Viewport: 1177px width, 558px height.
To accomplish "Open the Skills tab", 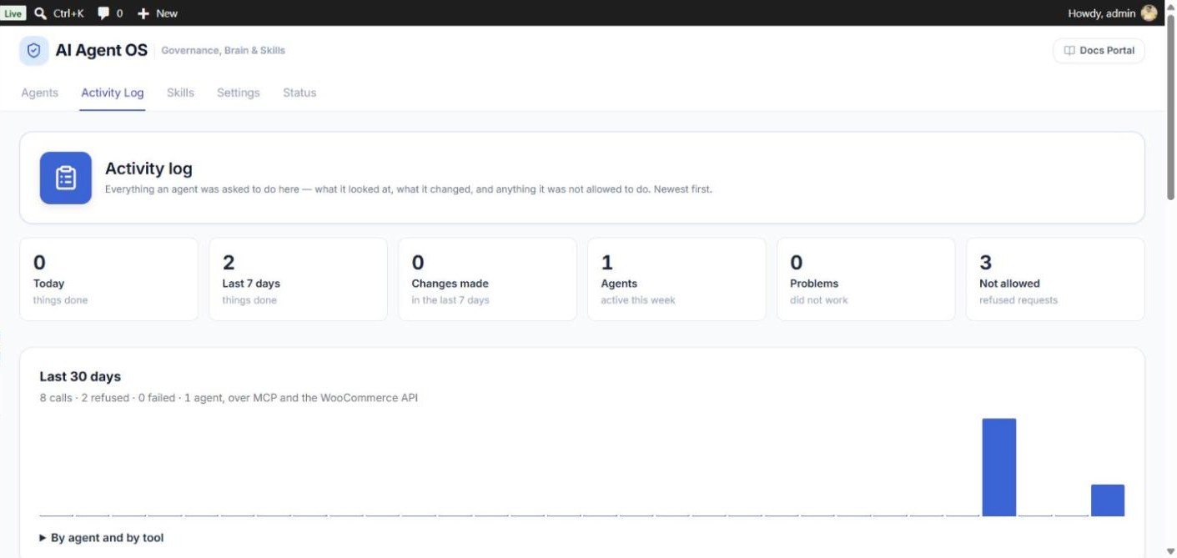I will tap(180, 93).
